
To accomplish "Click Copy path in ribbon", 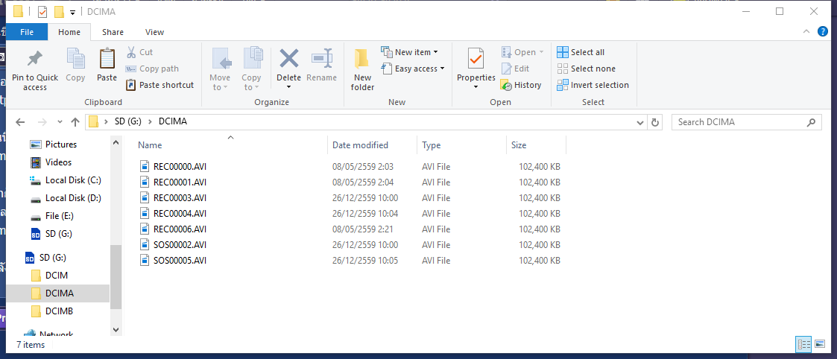I will click(x=152, y=69).
